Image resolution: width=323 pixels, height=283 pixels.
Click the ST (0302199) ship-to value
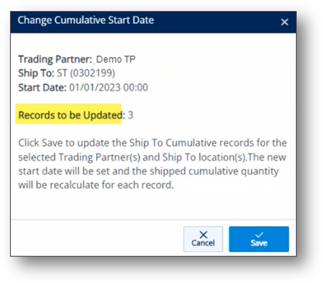[x=86, y=73]
